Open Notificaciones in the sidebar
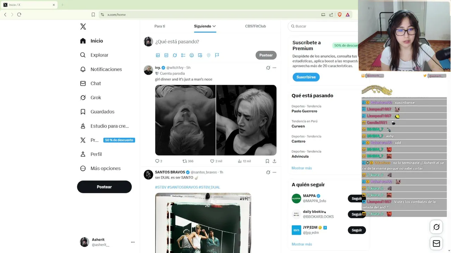Image resolution: width=451 pixels, height=253 pixels. [101, 69]
